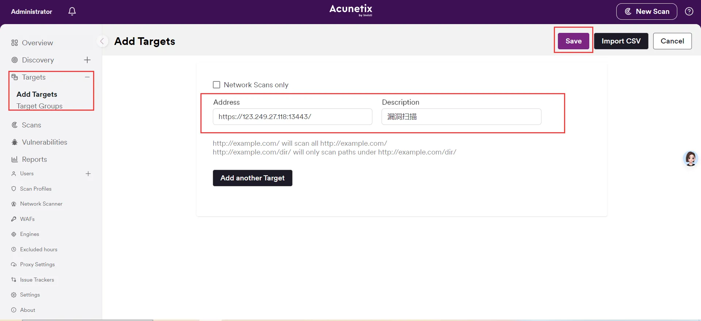Expand the Users plus button
The width and height of the screenshot is (701, 321).
click(88, 173)
